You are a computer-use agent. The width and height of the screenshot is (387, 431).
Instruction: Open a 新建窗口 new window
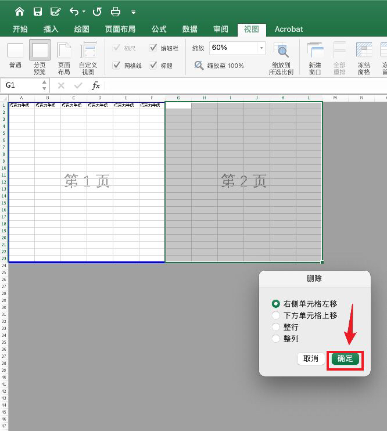click(315, 58)
